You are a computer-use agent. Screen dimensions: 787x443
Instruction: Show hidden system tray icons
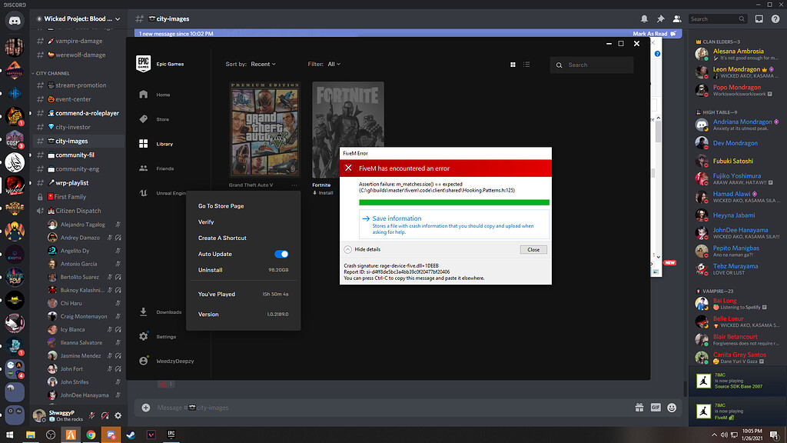(714, 435)
